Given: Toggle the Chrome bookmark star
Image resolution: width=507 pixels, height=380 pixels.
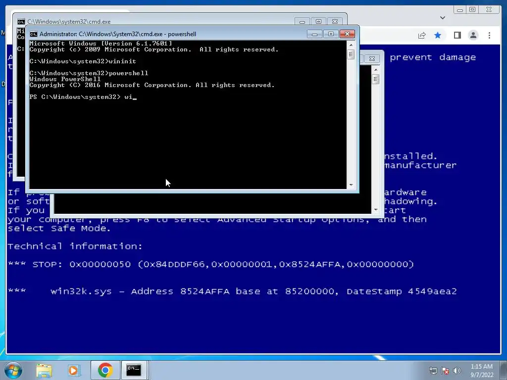Looking at the screenshot, I should pyautogui.click(x=438, y=35).
